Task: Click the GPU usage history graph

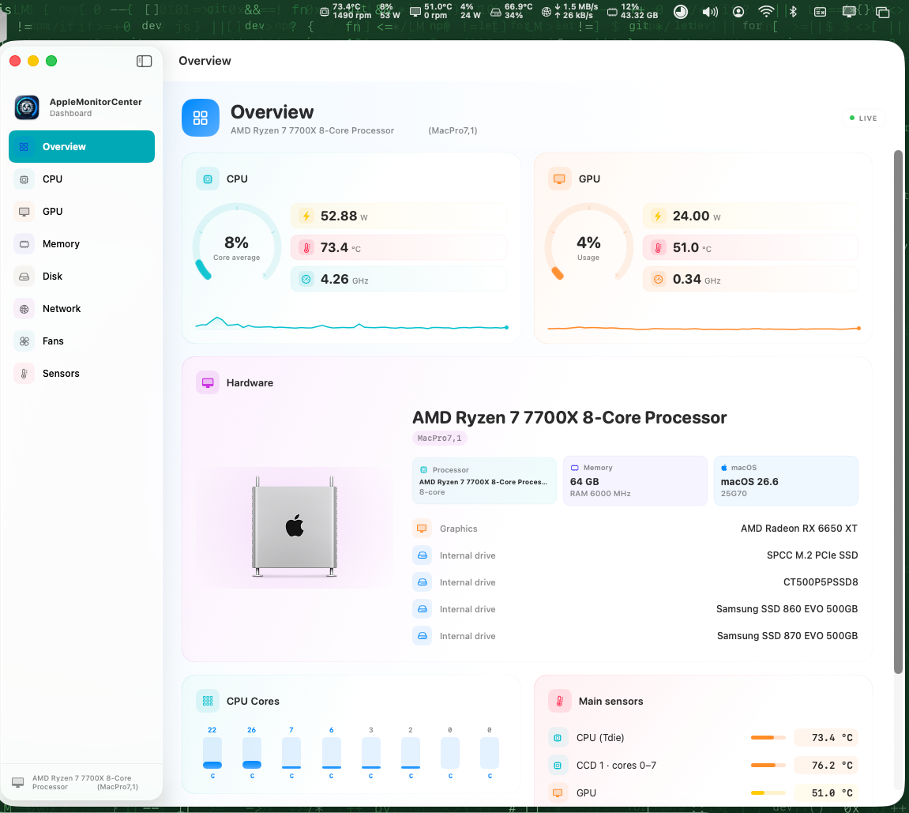Action: [x=704, y=328]
